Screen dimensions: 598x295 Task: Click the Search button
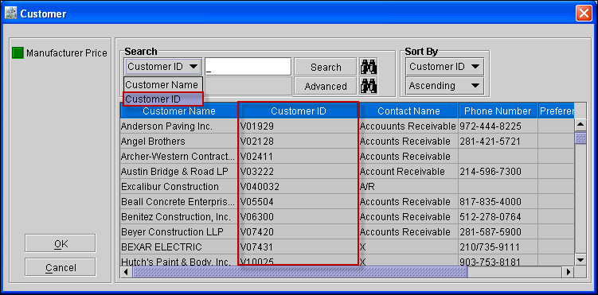tap(326, 67)
